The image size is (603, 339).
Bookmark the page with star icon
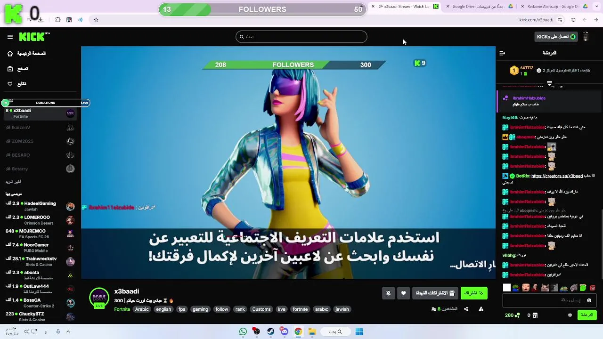(96, 20)
